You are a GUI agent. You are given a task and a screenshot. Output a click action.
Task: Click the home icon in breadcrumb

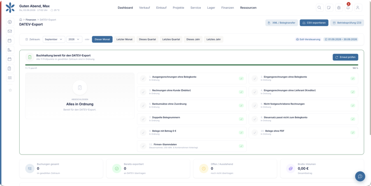(x=21, y=20)
